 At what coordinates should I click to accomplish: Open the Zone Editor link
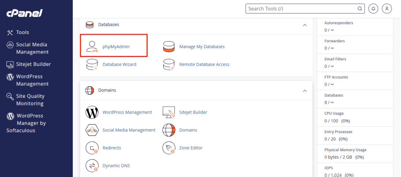click(191, 148)
